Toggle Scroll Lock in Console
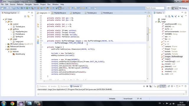 pos(158,86)
